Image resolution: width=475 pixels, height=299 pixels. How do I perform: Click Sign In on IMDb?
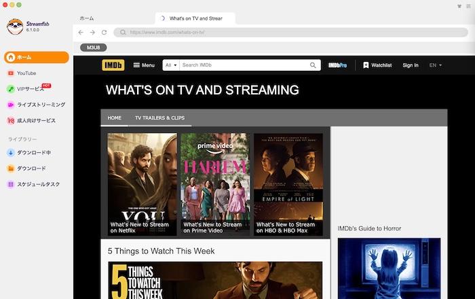(x=410, y=65)
